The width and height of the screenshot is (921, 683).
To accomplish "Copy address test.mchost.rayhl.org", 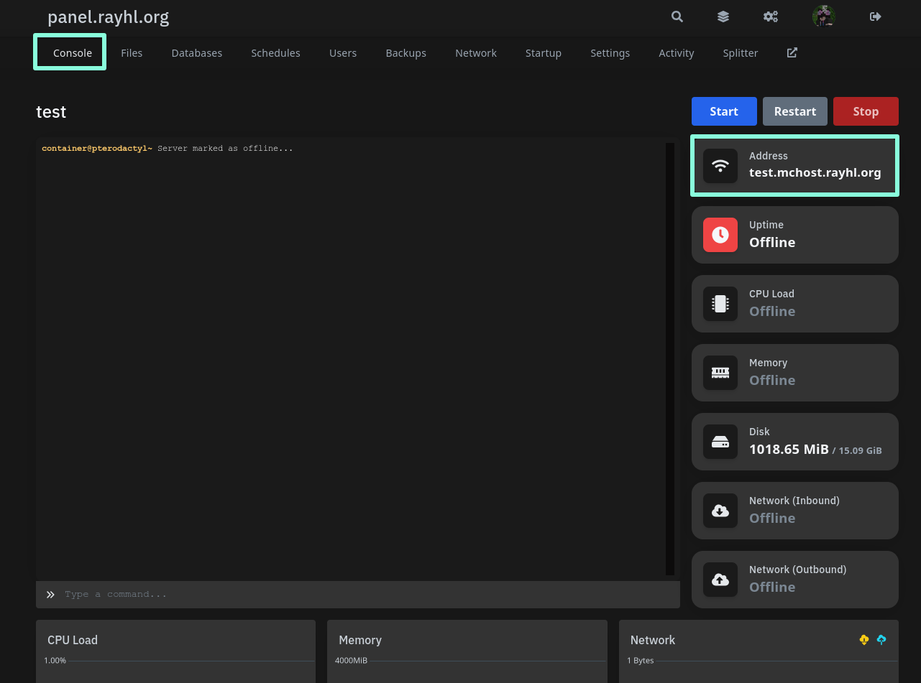I will [815, 172].
